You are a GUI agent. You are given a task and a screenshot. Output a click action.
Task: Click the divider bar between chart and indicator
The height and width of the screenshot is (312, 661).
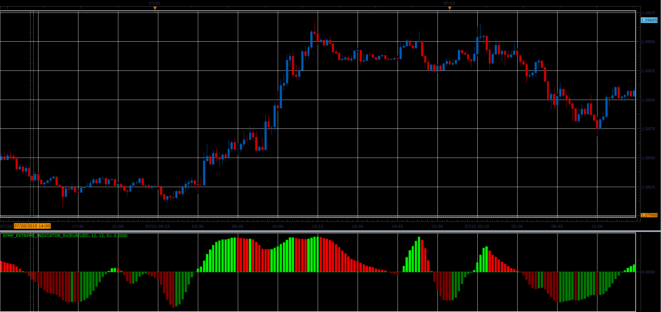tap(330, 231)
